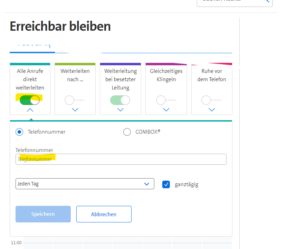Select the phone number tab with blue underline
The height and width of the screenshot is (249, 290).
[x=32, y=48]
